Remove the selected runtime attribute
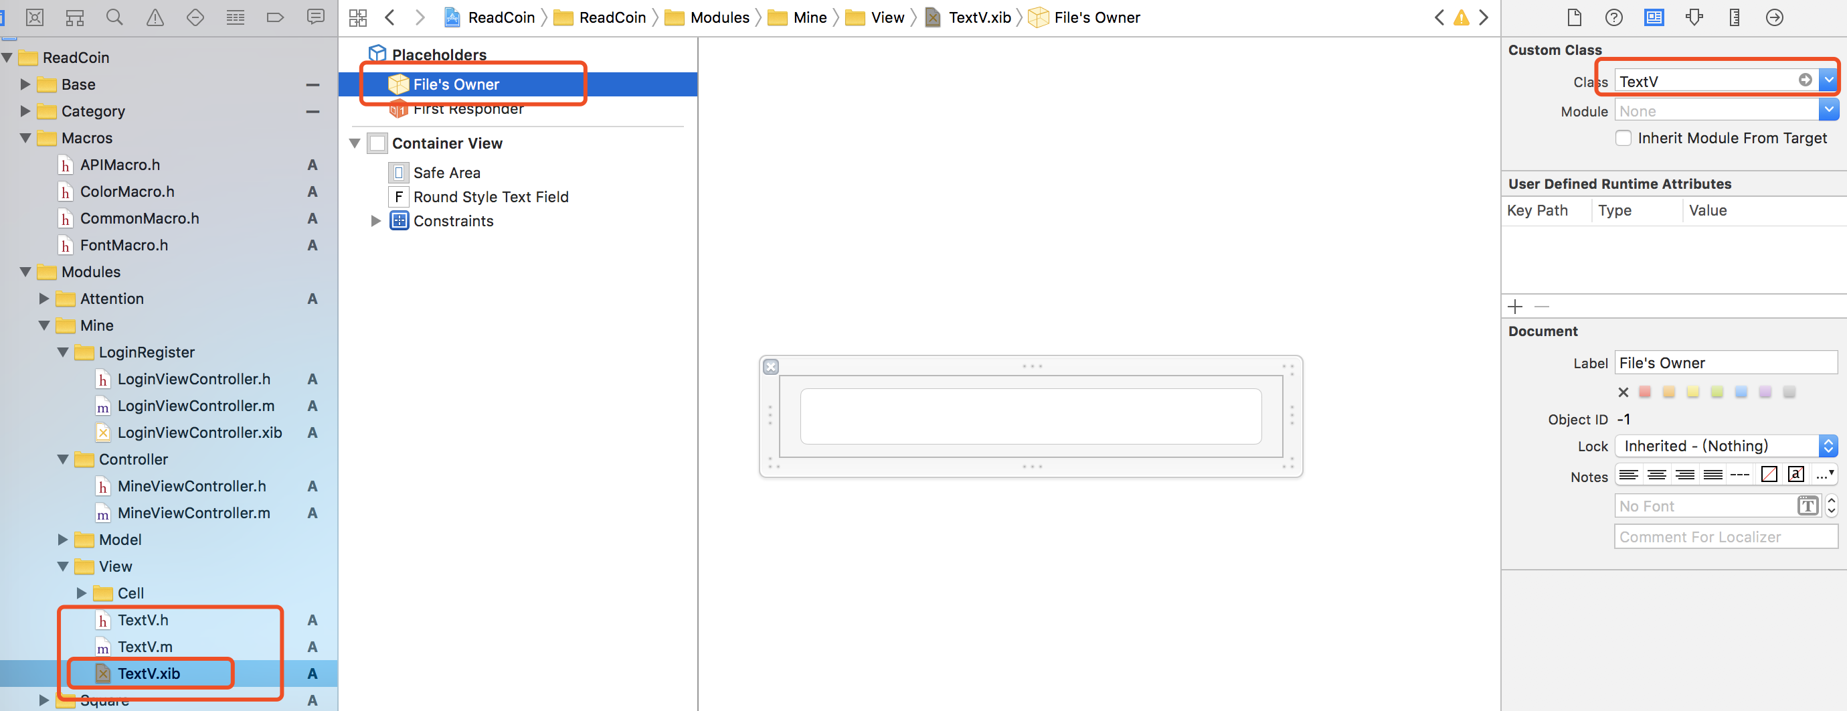The image size is (1847, 711). [1542, 307]
